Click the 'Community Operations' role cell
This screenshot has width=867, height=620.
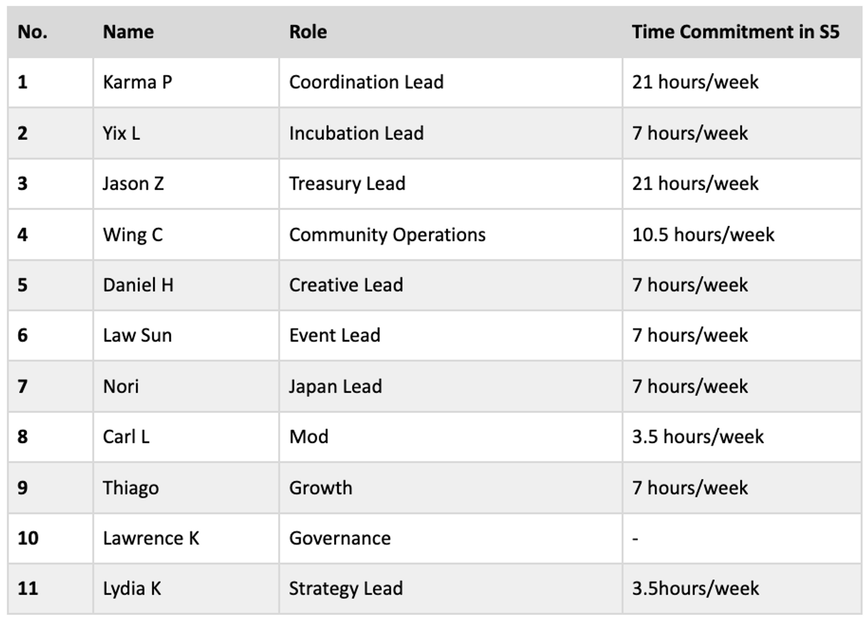point(387,235)
